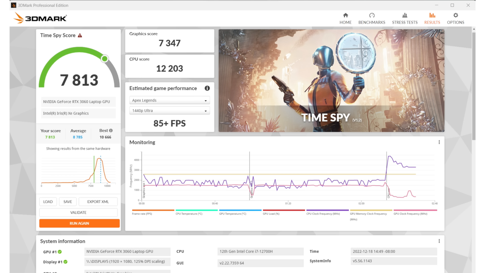Open the Stress Tests section
Viewport: 485px width, 273px height.
404,18
